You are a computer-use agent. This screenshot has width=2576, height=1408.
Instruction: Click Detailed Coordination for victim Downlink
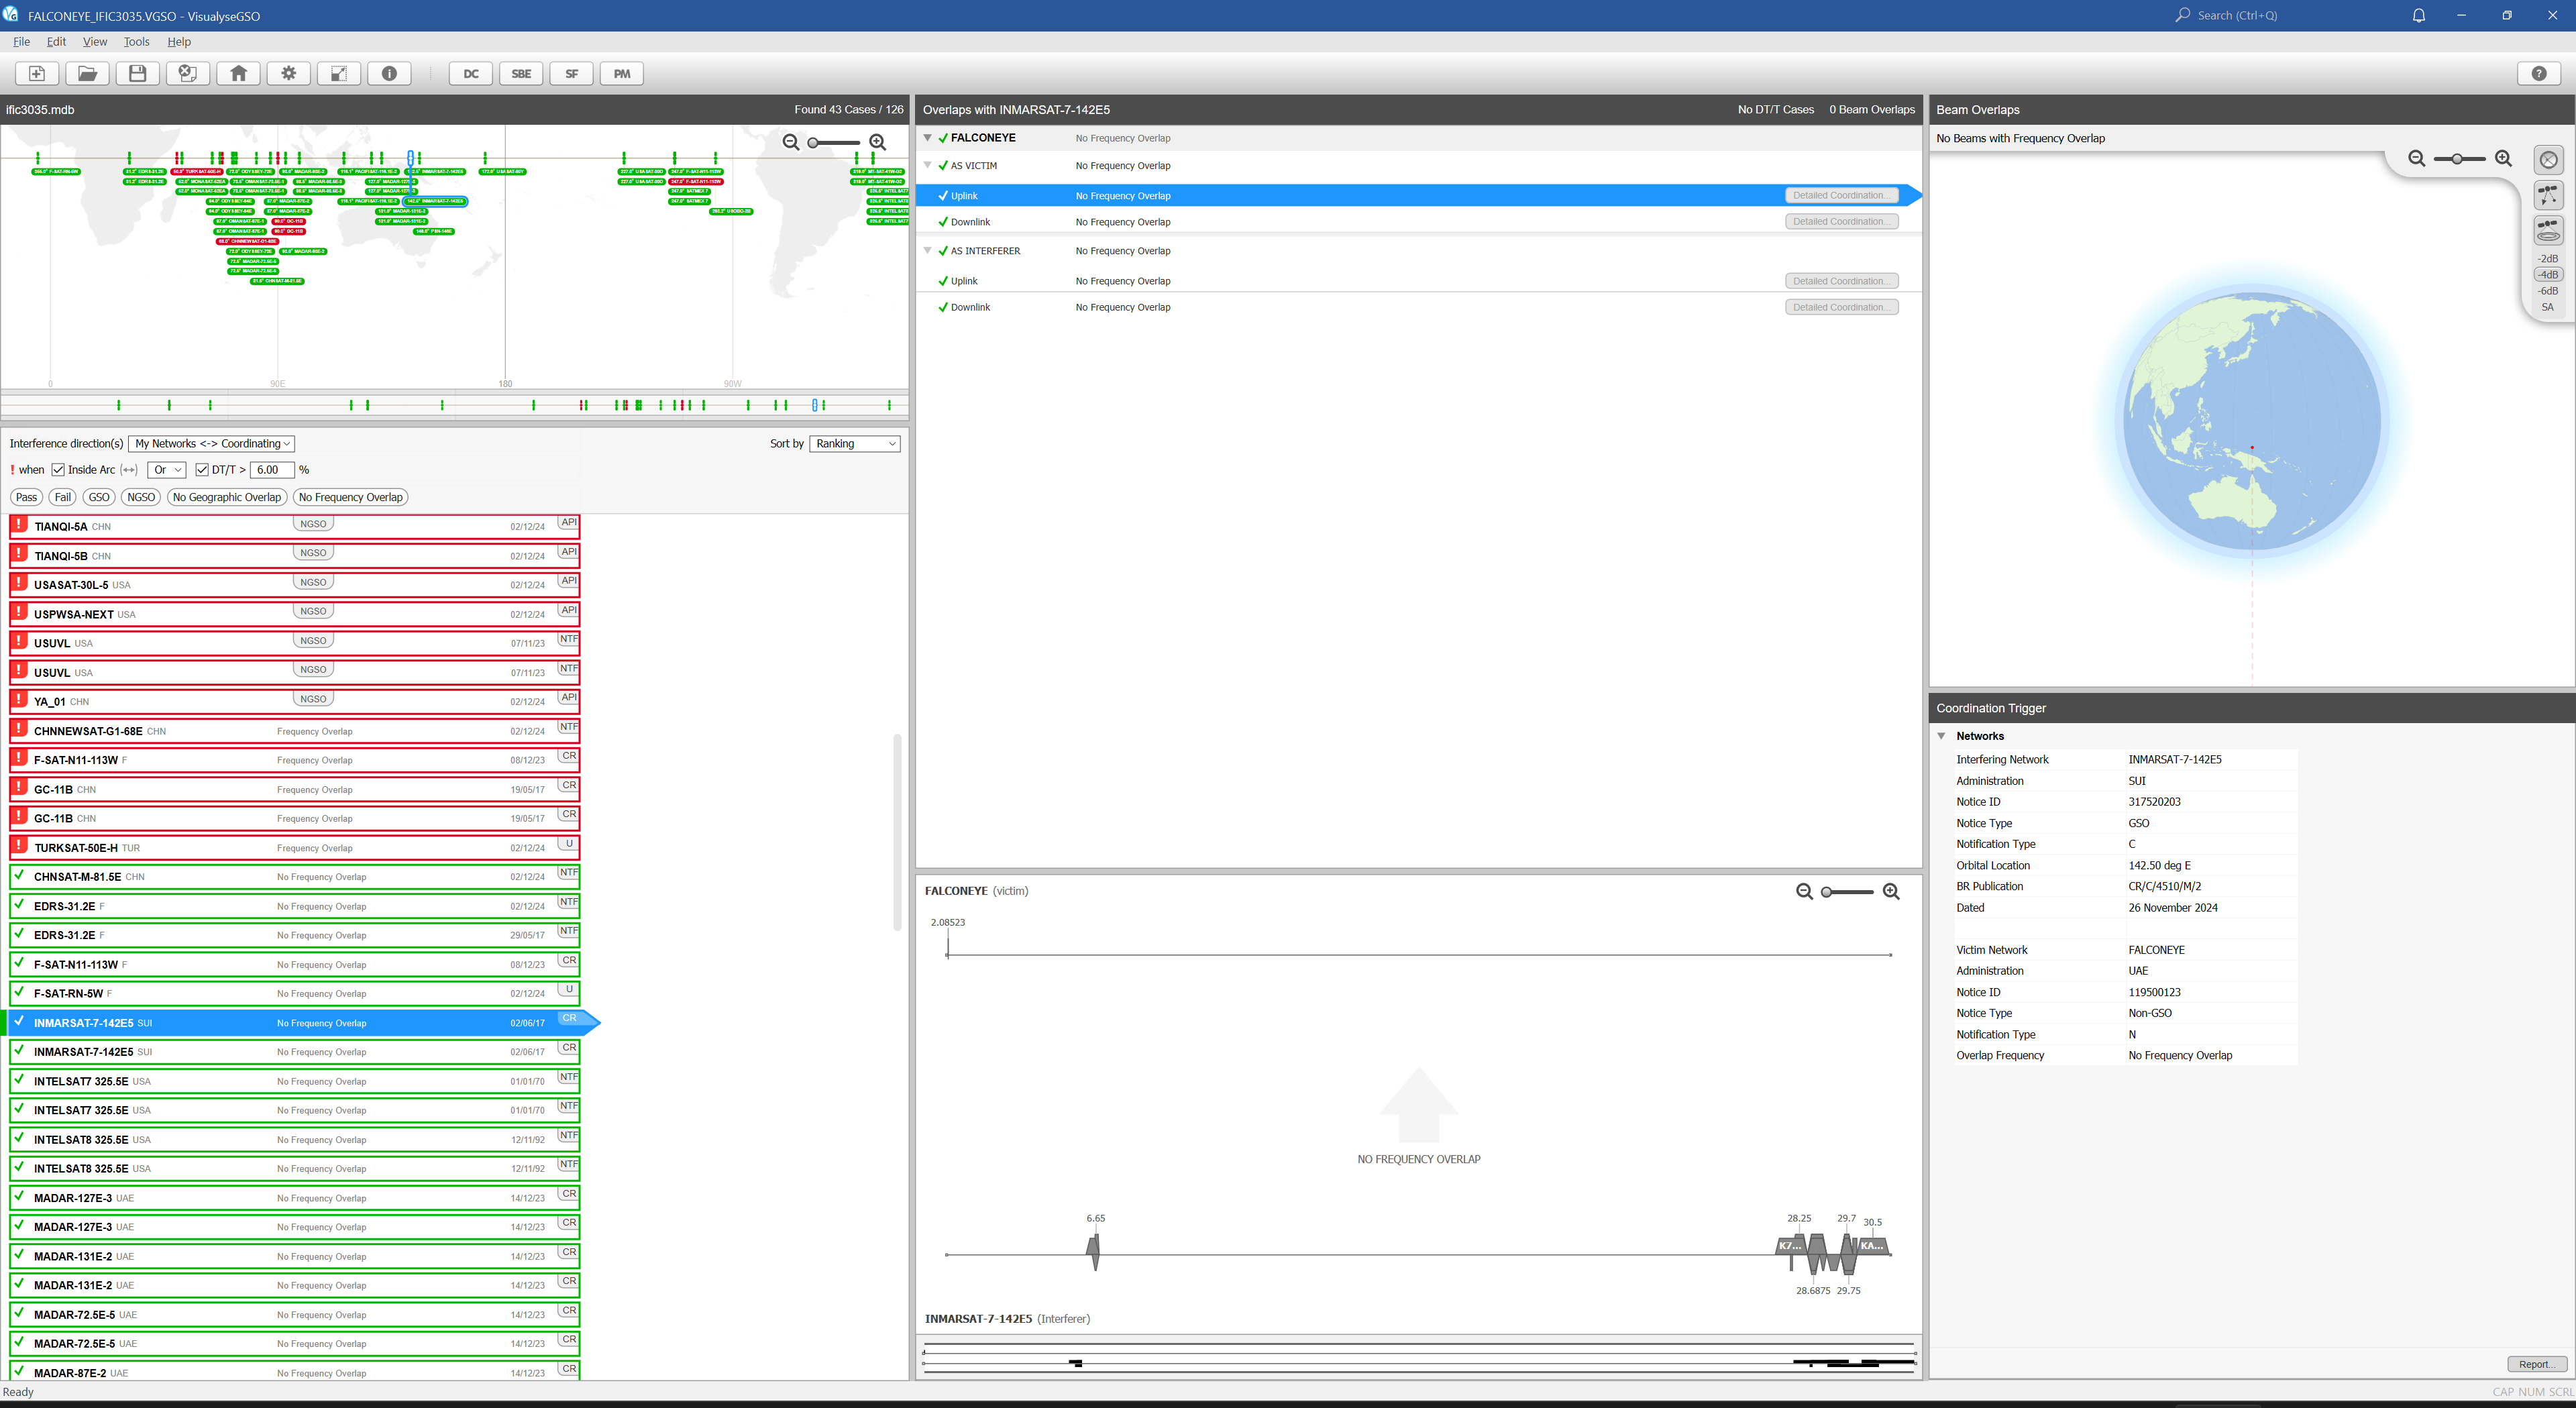click(1842, 222)
